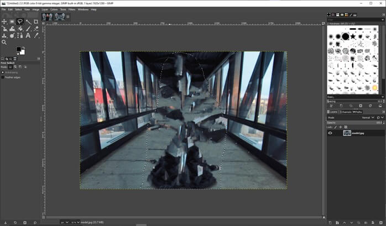Enable the Feather edges checkbox
Viewport: 386px width, 226px height.
click(x=3, y=77)
